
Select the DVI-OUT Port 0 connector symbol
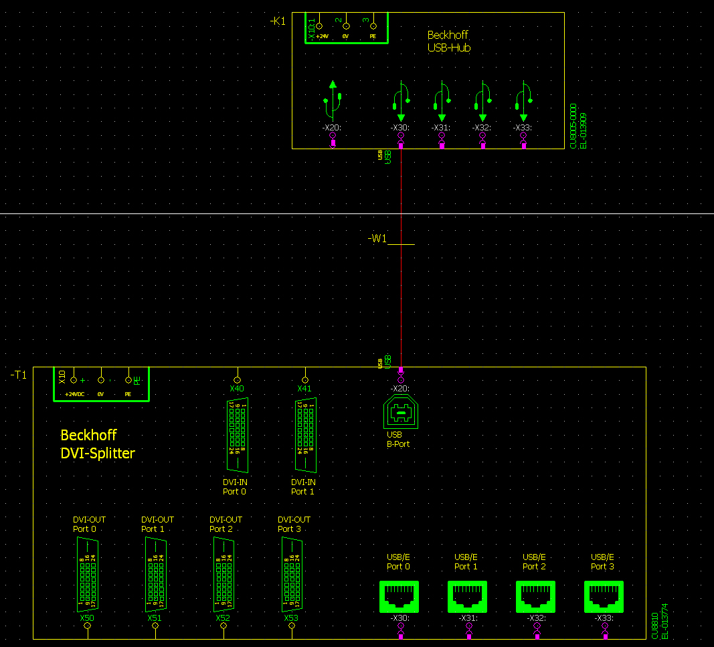click(x=88, y=575)
